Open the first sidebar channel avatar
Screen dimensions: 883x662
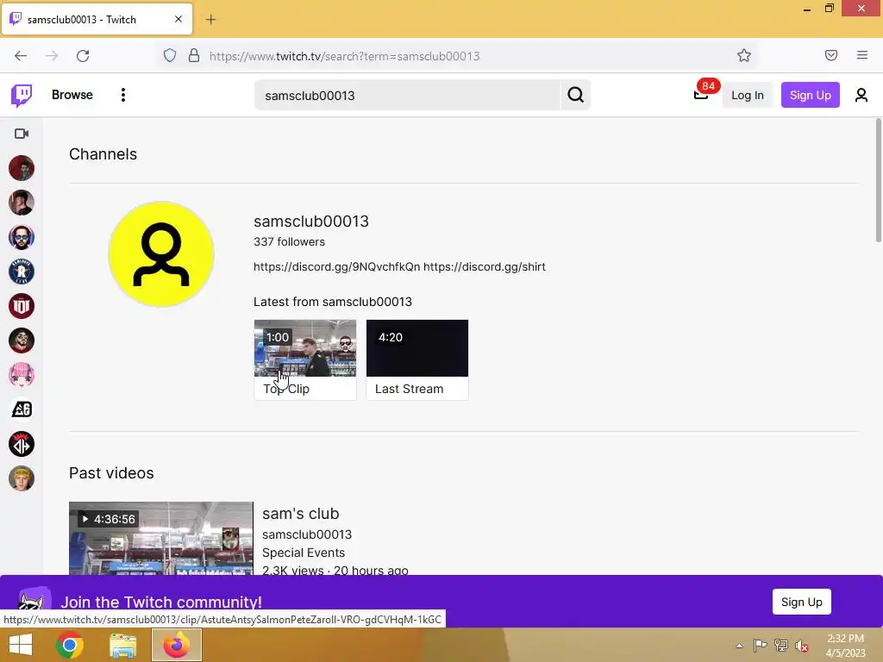click(22, 168)
